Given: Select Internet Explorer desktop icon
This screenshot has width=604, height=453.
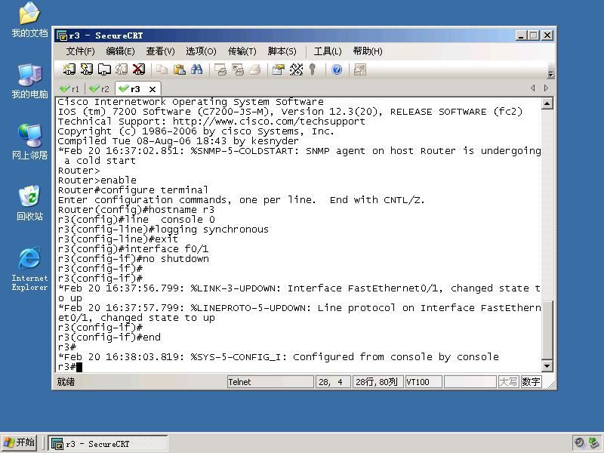Looking at the screenshot, I should (29, 269).
